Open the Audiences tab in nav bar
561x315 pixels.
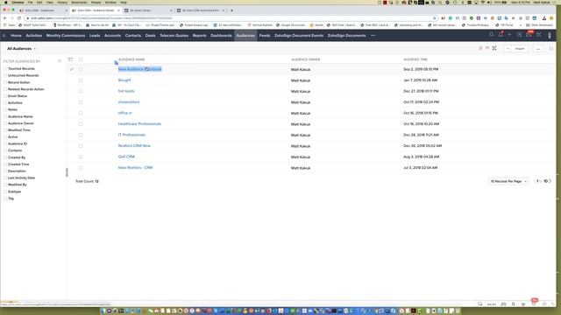pyautogui.click(x=245, y=35)
